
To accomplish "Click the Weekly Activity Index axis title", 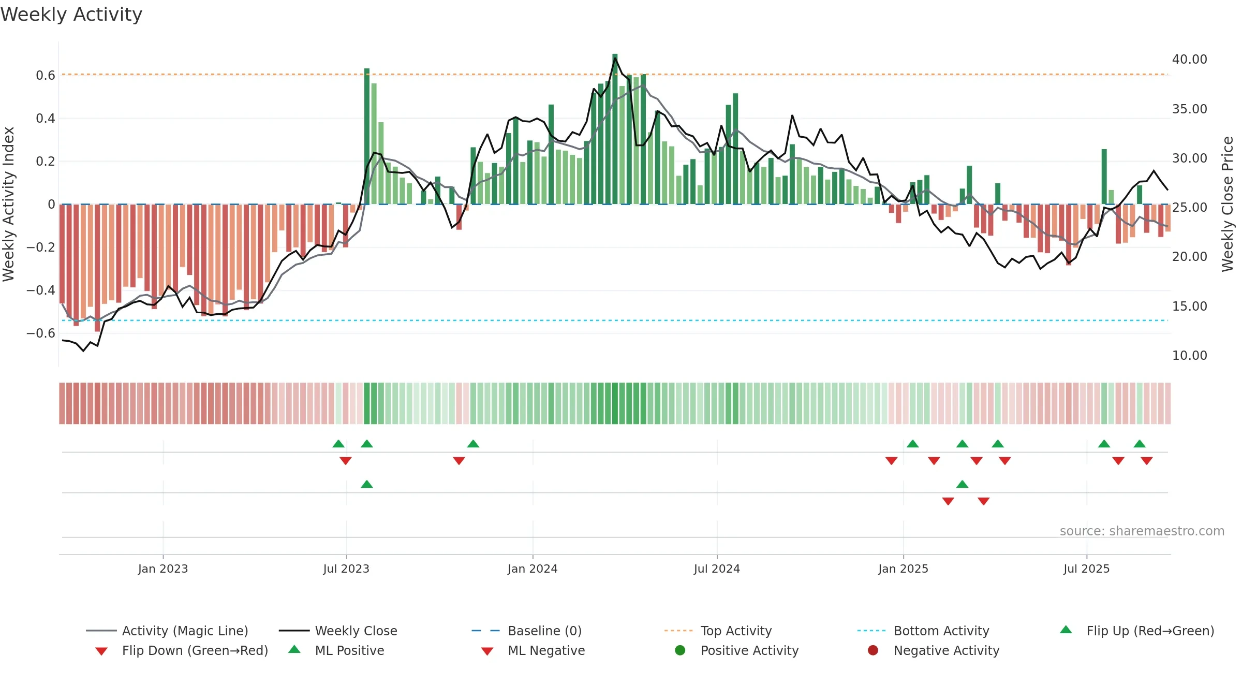I will pos(8,204).
